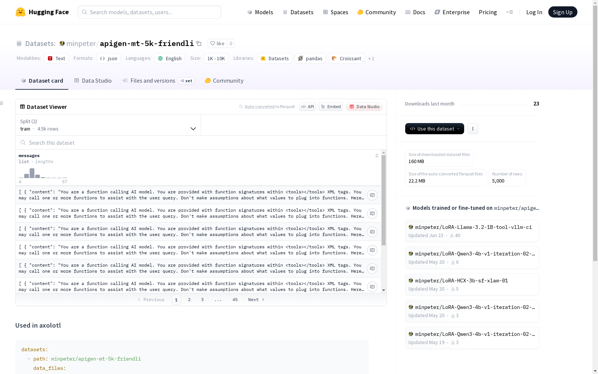Open the three-dot more options button
Screen dimensions: 598x374
click(472, 129)
